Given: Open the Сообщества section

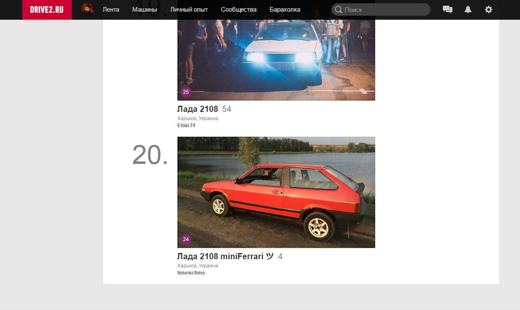Looking at the screenshot, I should coord(239,10).
